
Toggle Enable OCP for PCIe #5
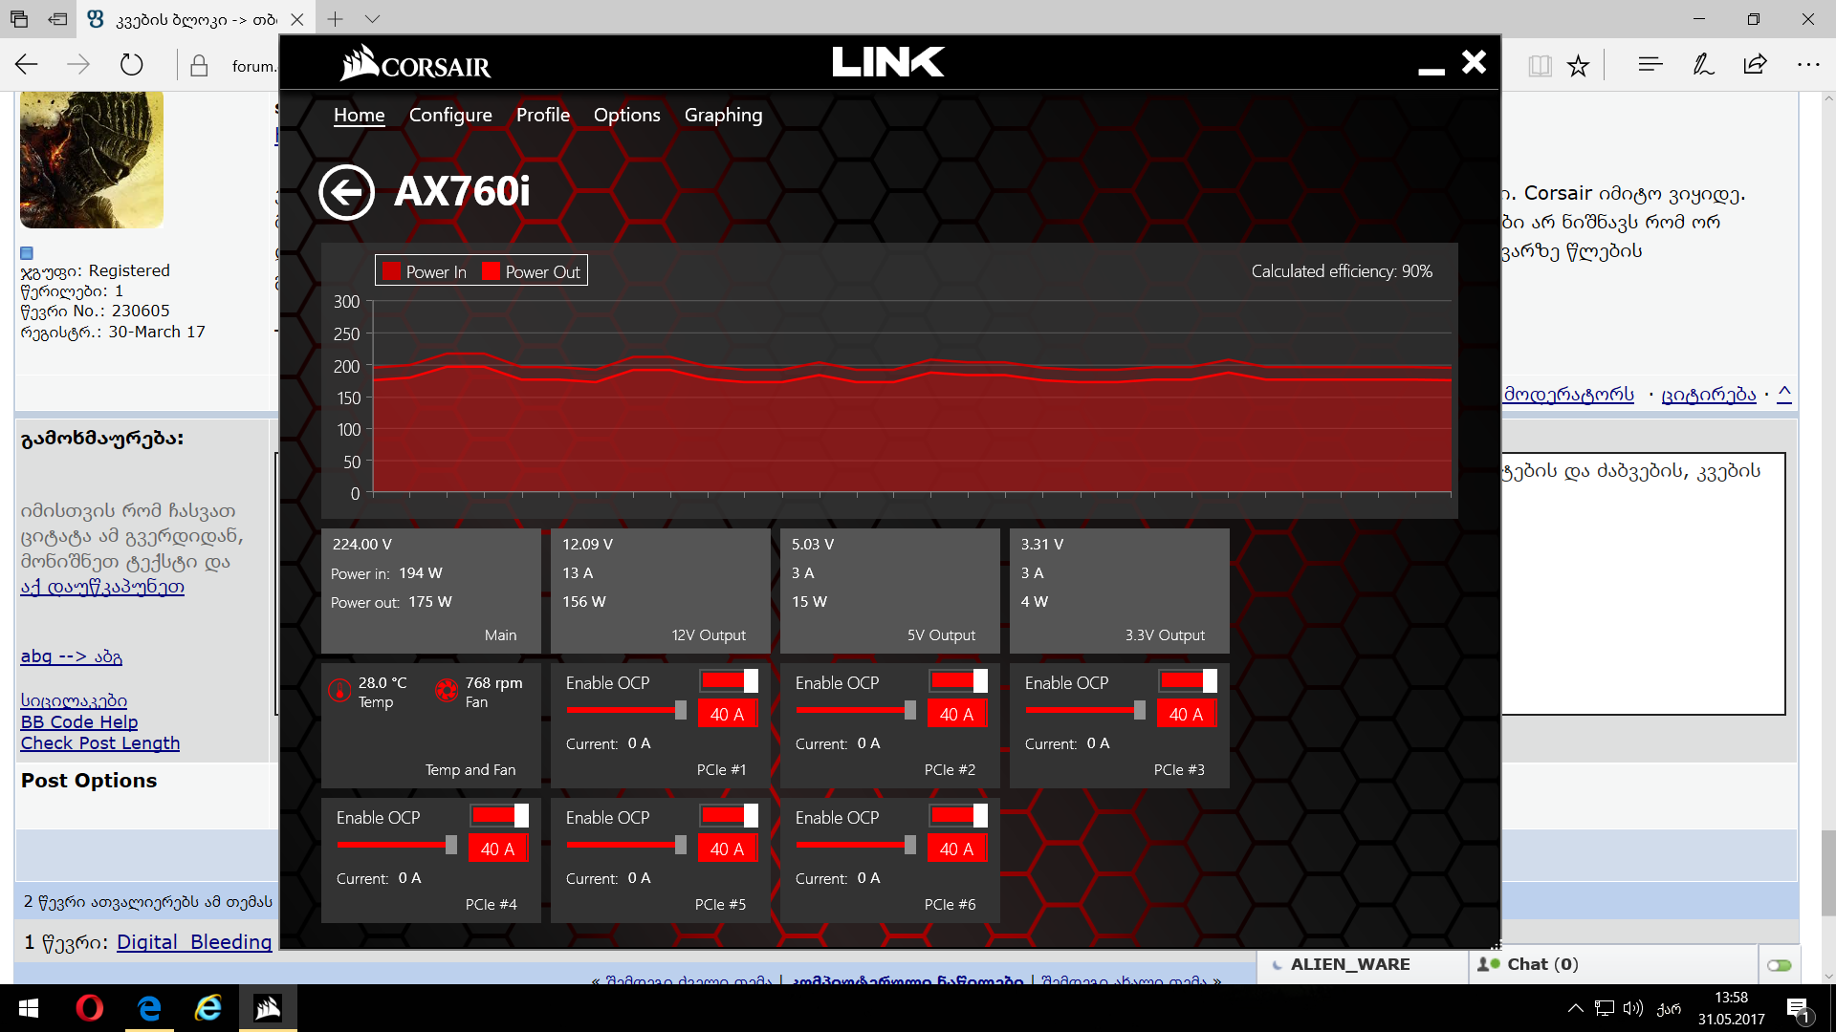point(729,815)
